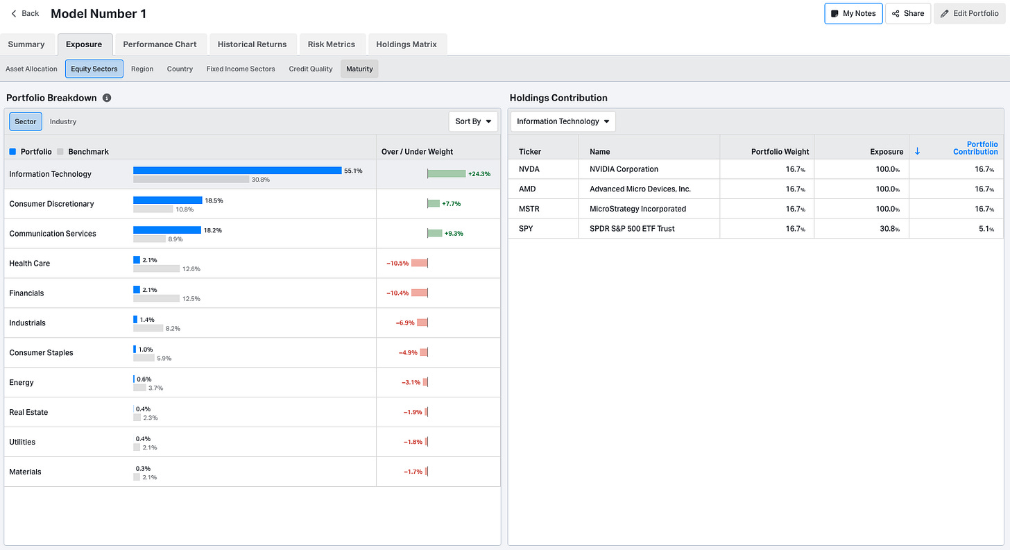The width and height of the screenshot is (1010, 550).
Task: Click the Model Number 1 title
Action: 99,13
